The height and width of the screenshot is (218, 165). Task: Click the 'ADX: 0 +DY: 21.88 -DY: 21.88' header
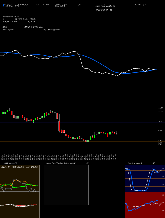coord(19,167)
